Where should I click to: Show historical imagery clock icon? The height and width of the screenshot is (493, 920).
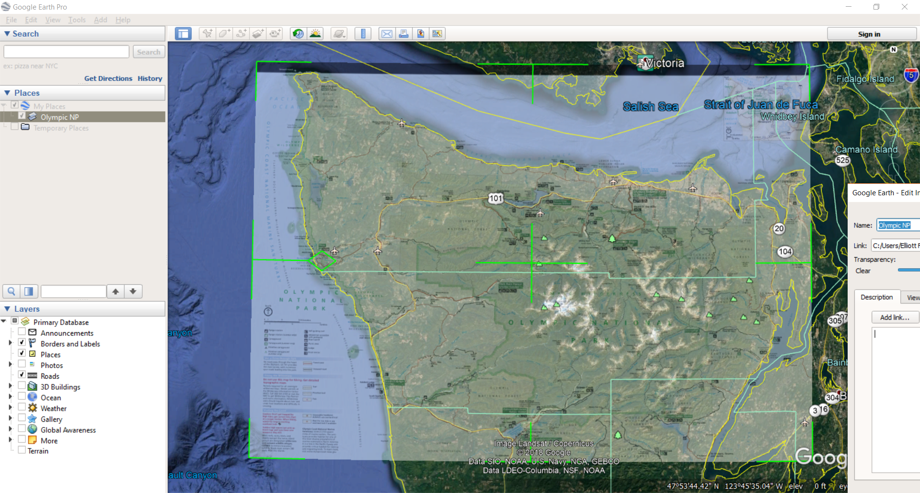tap(298, 34)
